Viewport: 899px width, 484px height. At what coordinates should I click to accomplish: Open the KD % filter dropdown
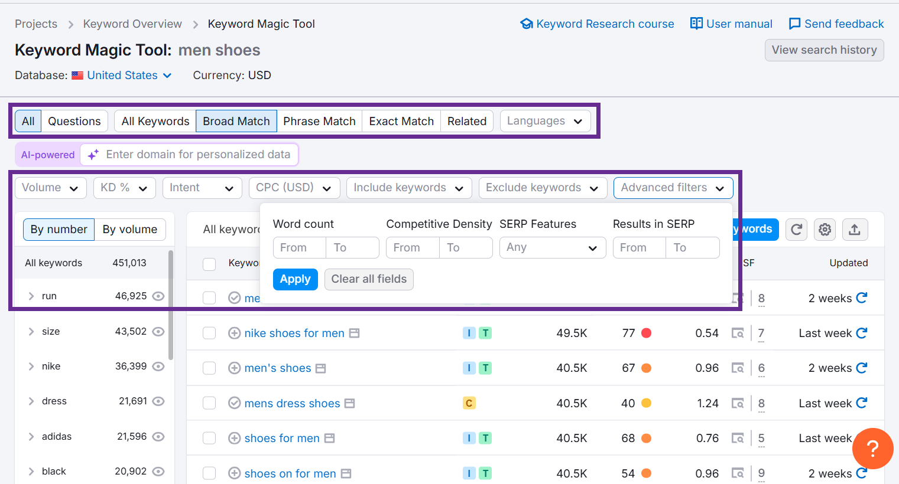pos(124,188)
